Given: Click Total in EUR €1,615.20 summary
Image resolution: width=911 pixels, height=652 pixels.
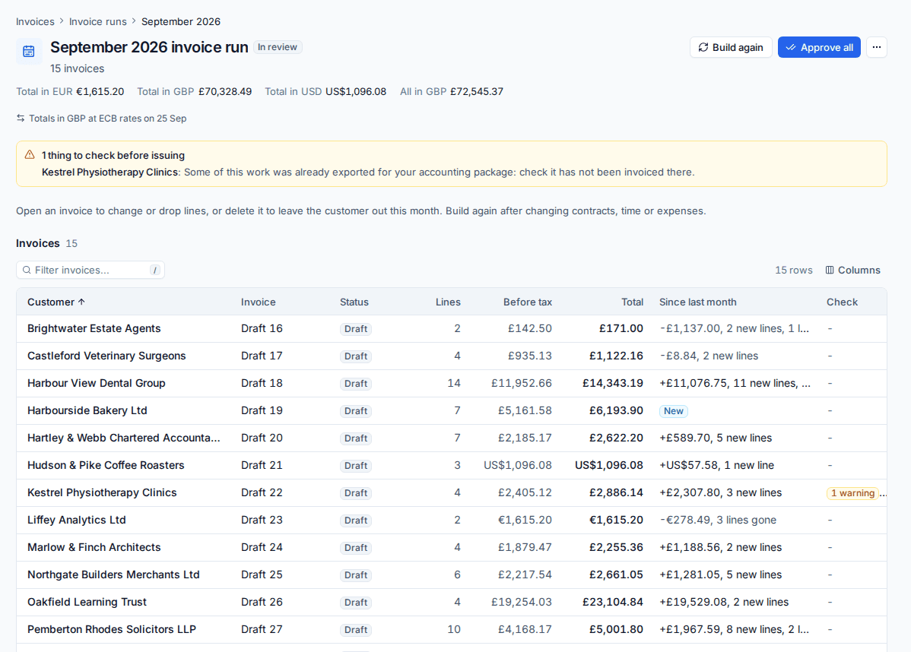Looking at the screenshot, I should pyautogui.click(x=70, y=92).
